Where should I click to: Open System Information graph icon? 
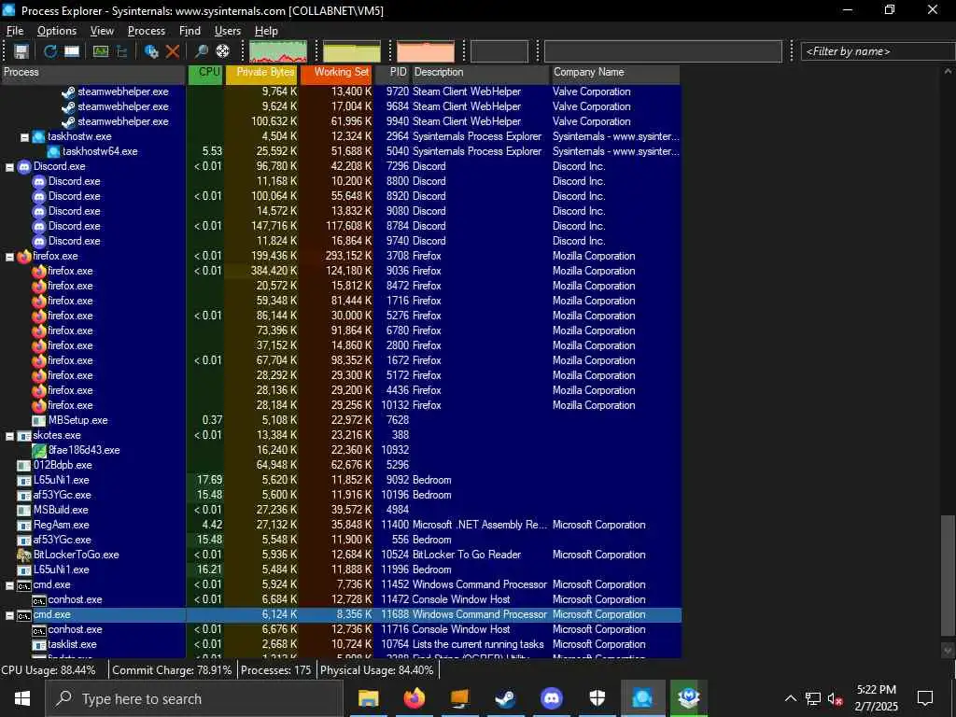click(x=101, y=52)
